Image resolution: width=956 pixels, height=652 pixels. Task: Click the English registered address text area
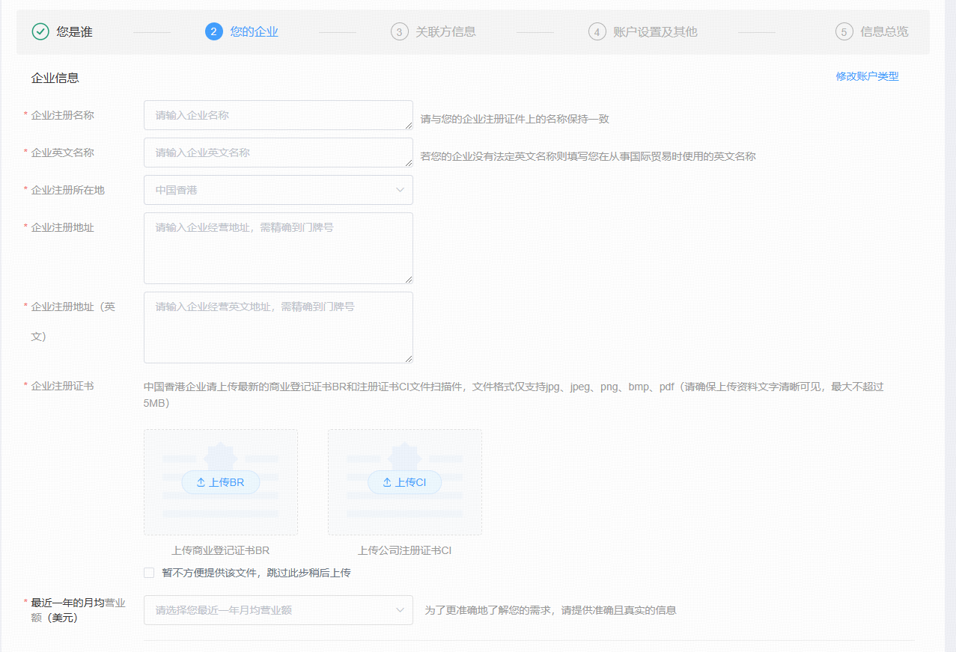click(278, 327)
